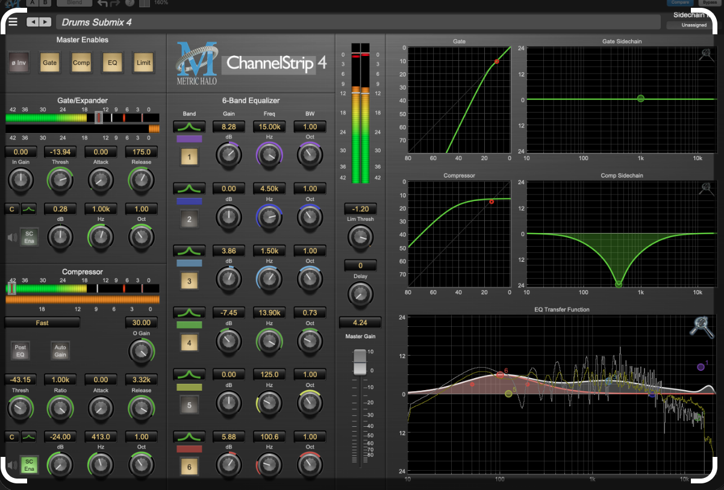The width and height of the screenshot is (724, 490).
Task: Toggle phase invert ø Inv button
Action: pyautogui.click(x=19, y=63)
